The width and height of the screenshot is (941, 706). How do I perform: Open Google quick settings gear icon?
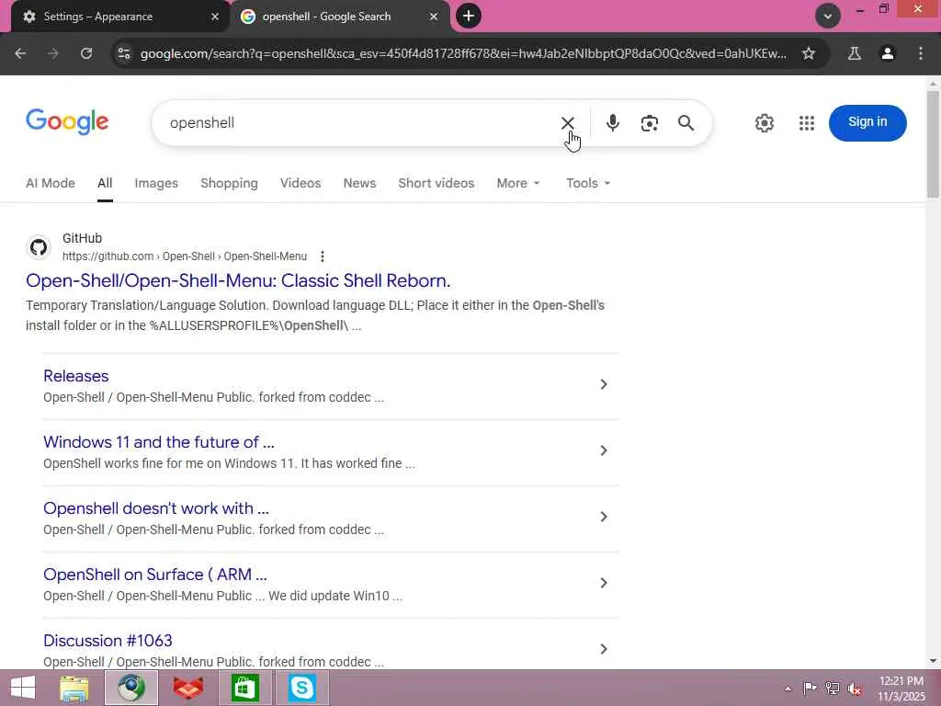tap(764, 123)
